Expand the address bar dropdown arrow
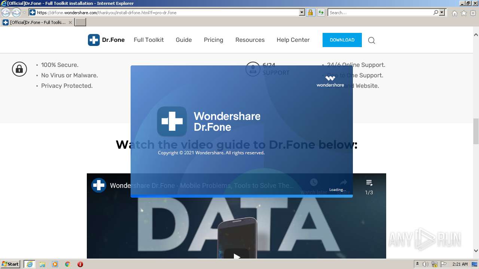The height and width of the screenshot is (269, 479). [x=302, y=12]
